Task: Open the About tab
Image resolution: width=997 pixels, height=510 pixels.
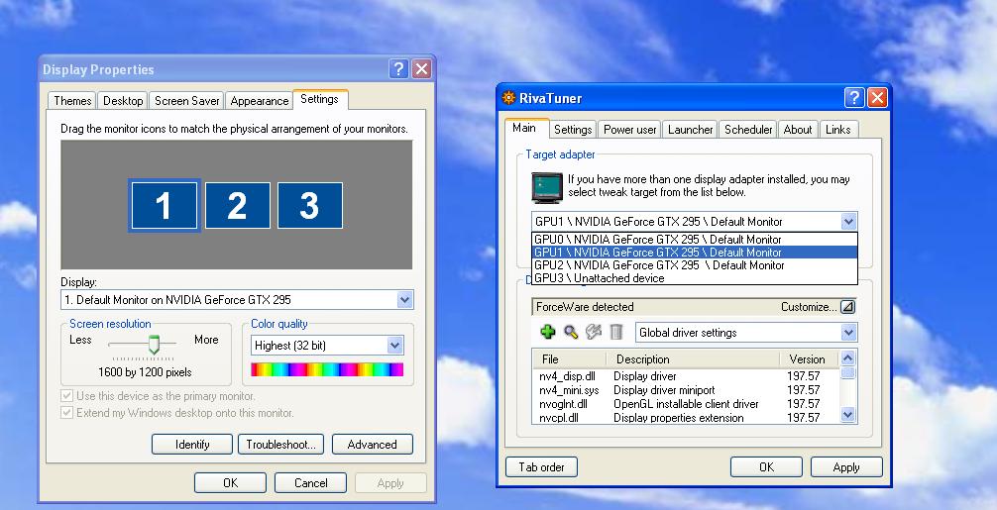Action: 798,130
